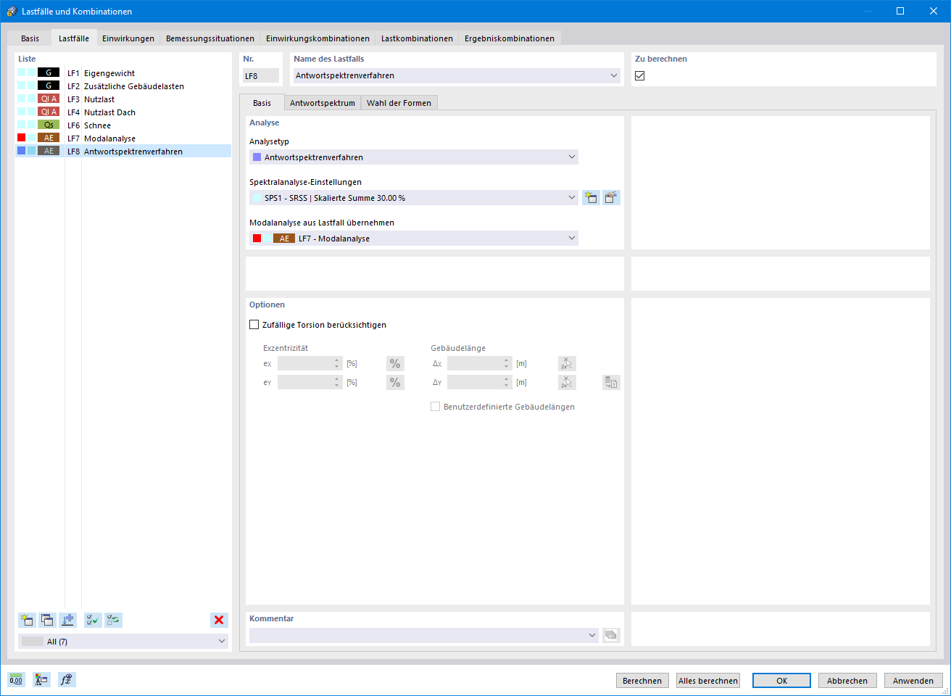951x696 pixels.
Task: Switch to the Basis main tab
Action: click(30, 38)
